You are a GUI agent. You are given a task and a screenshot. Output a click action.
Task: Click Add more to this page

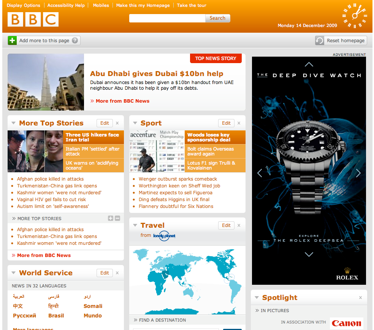point(44,41)
